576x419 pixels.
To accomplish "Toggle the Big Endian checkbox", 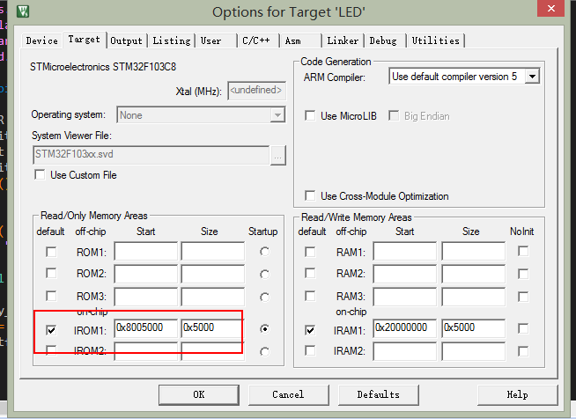I will click(x=394, y=115).
